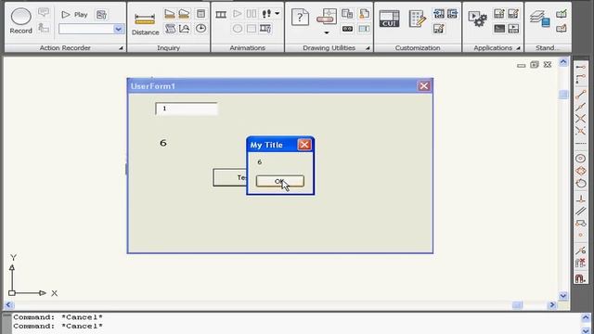Restore down the drawing window
This screenshot has height=334, width=594.
535,65
